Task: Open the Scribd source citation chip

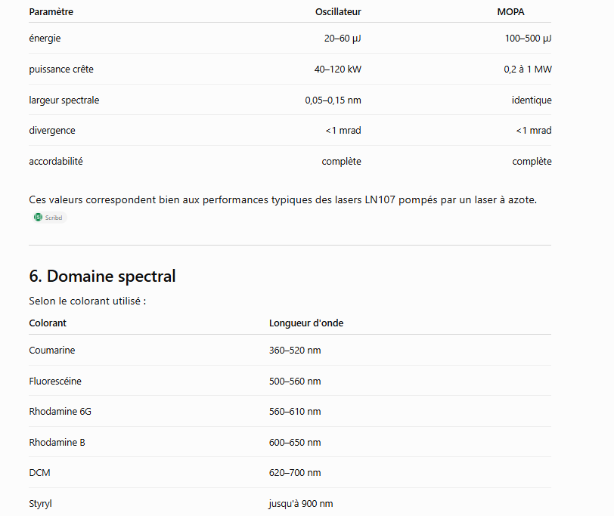Action: 49,218
